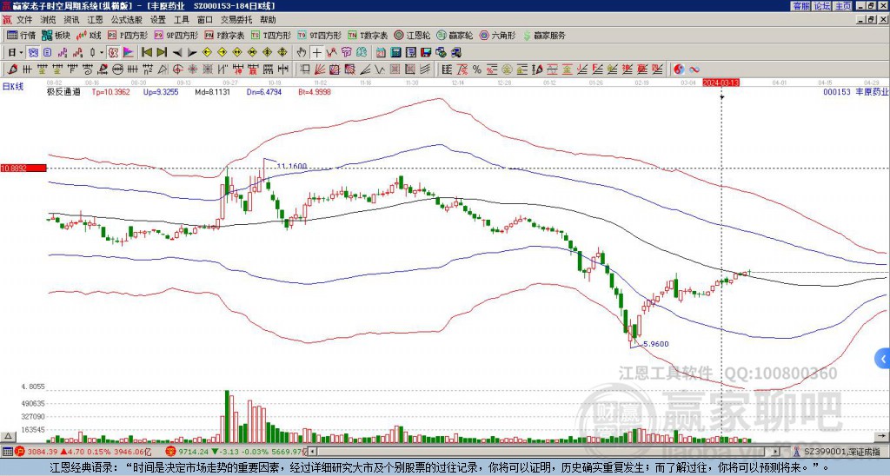Open the 行情 market quotes view
Screen dimensions: 890x476
pyautogui.click(x=21, y=35)
